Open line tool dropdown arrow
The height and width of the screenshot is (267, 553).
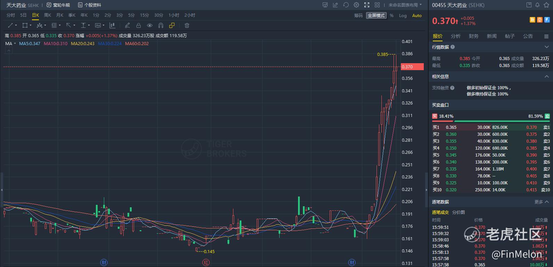tap(16, 25)
